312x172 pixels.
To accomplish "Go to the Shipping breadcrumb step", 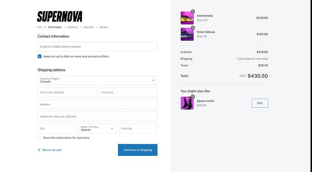I will (73, 27).
